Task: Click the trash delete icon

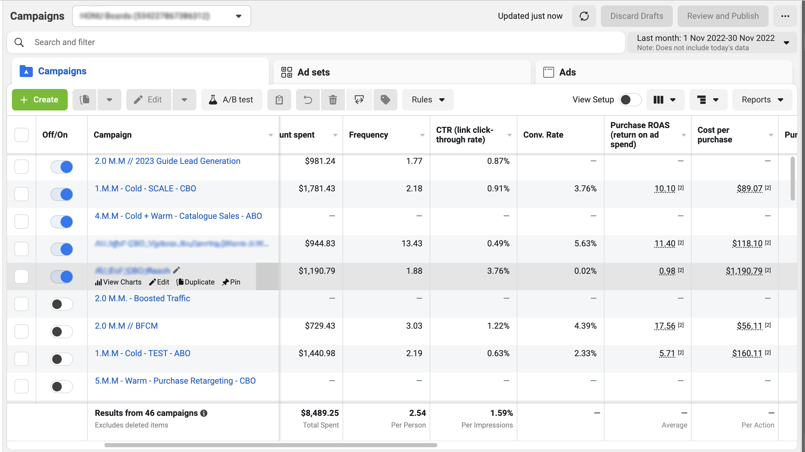Action: coord(332,100)
